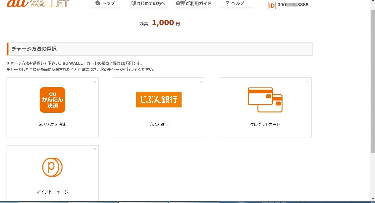Click corner arrow on クレジットカード card
375x203 pixels.
307,82
